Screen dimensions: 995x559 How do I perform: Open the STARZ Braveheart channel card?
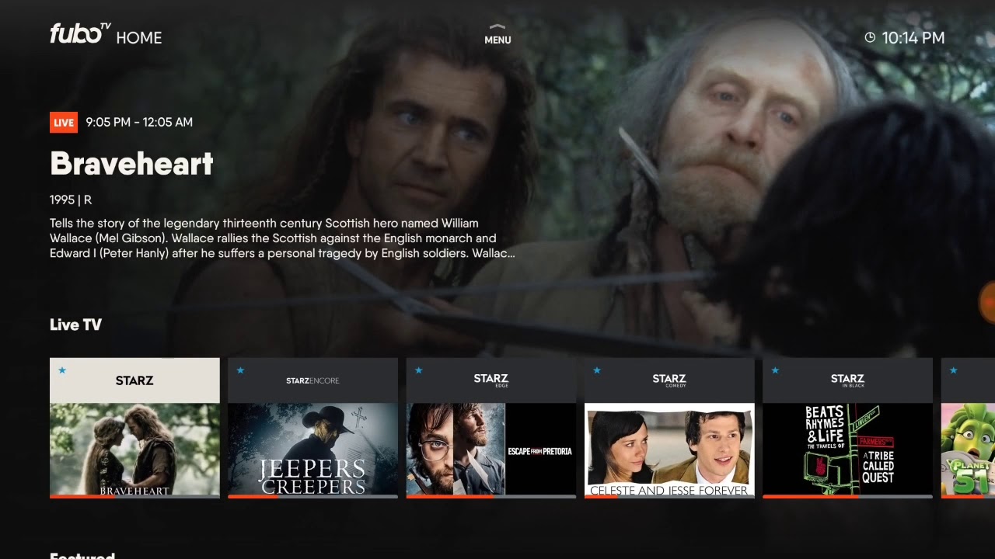point(134,428)
